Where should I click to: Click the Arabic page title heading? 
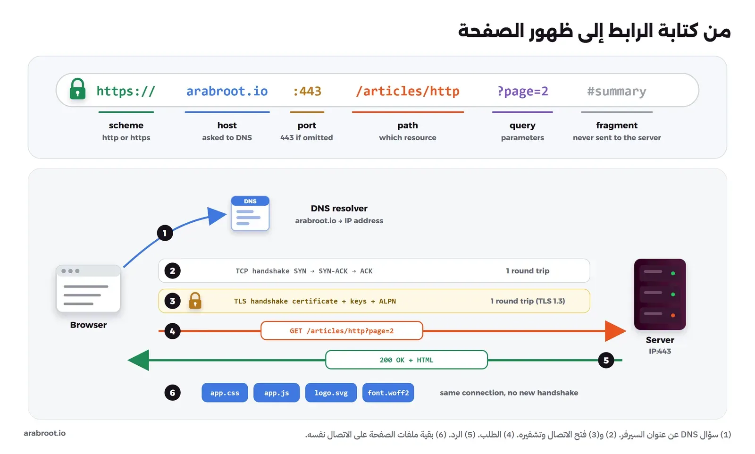[x=594, y=31]
